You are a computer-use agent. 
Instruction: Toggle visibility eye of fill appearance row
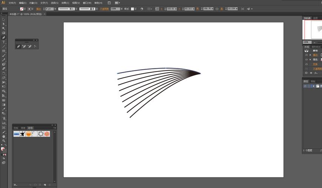tap(306, 59)
